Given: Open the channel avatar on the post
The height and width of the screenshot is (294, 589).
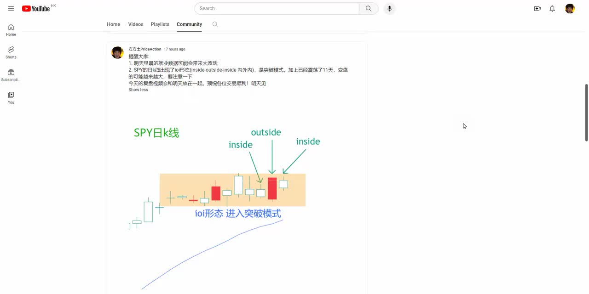Looking at the screenshot, I should tap(117, 52).
